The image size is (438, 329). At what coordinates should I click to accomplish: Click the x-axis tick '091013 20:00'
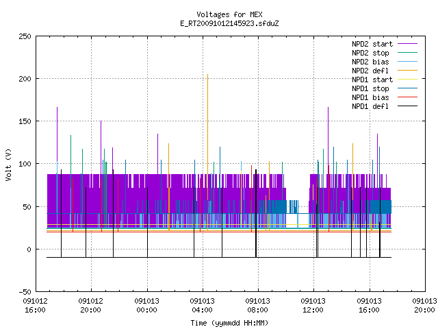pos(424,306)
